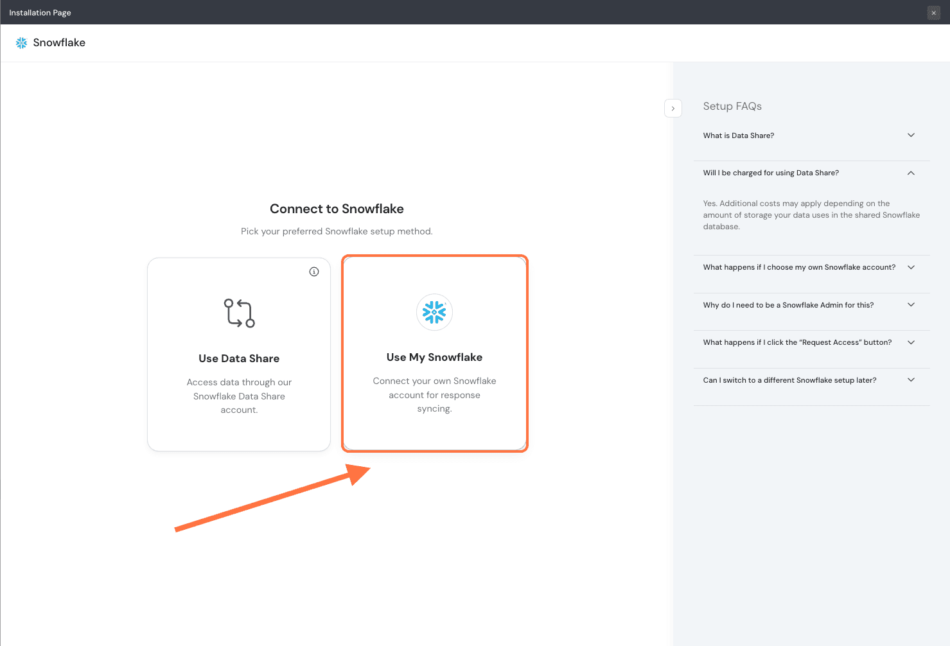
Task: Click the data share arrows icon
Action: [x=239, y=313]
